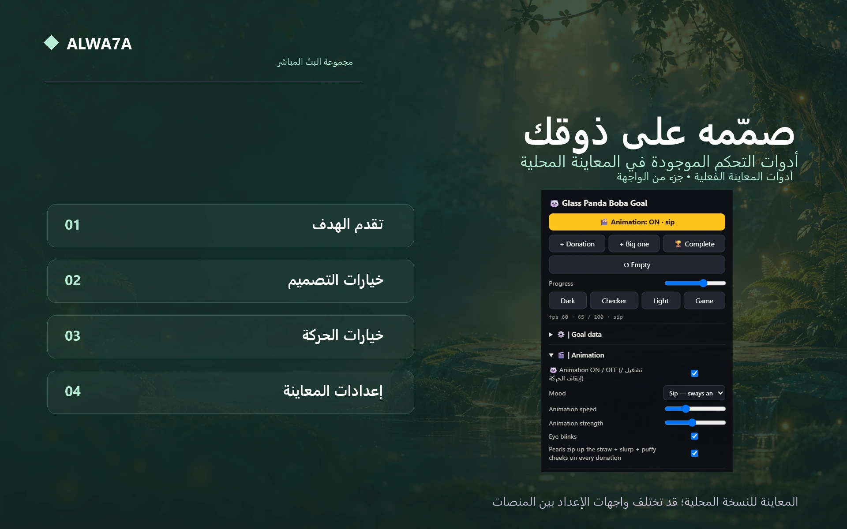Collapse the Animation section triangle
The width and height of the screenshot is (847, 529).
click(551, 355)
